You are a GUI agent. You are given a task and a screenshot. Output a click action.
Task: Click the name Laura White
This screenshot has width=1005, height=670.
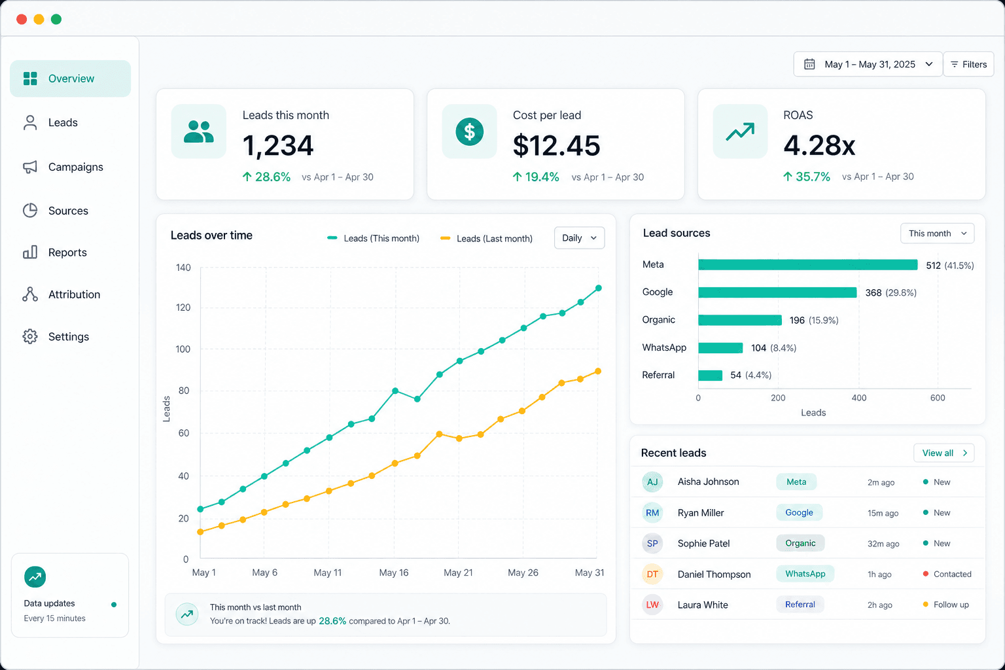pos(703,605)
